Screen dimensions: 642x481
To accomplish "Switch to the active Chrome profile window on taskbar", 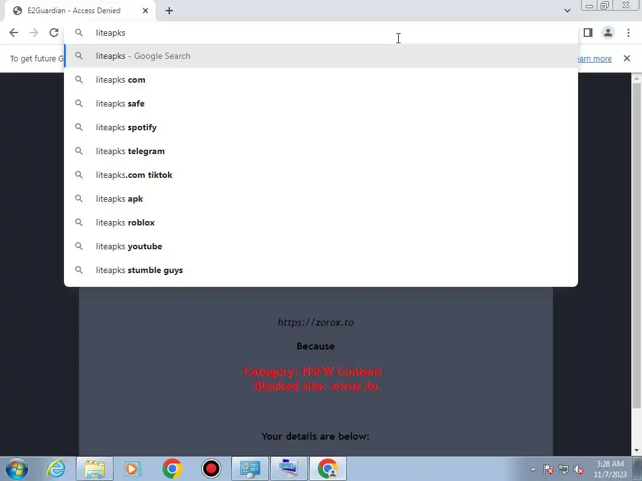I will tap(328, 468).
